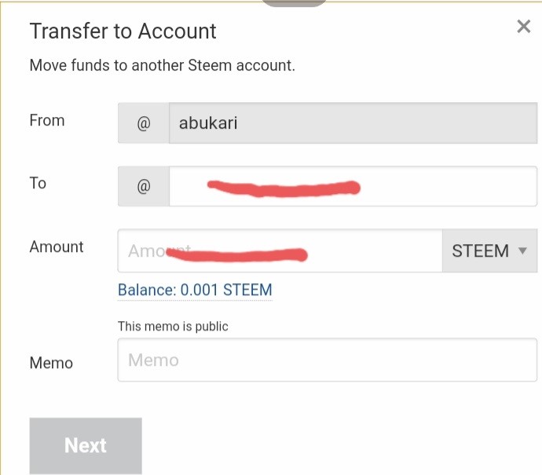The width and height of the screenshot is (542, 475).
Task: Focus the Memo text field
Action: tap(327, 360)
